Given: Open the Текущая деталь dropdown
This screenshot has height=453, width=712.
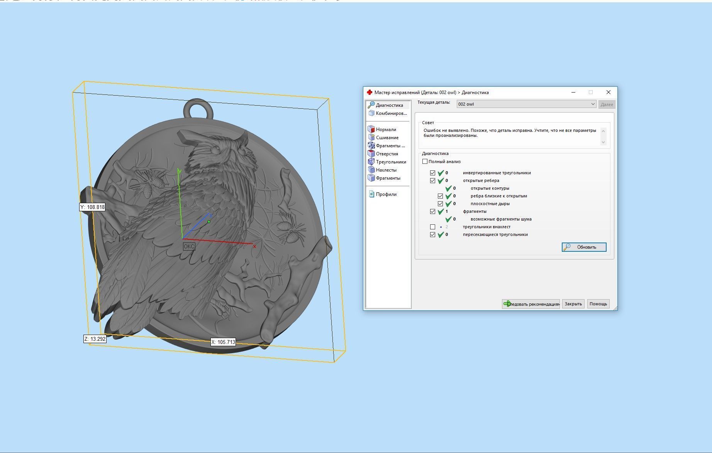Looking at the screenshot, I should tap(526, 104).
